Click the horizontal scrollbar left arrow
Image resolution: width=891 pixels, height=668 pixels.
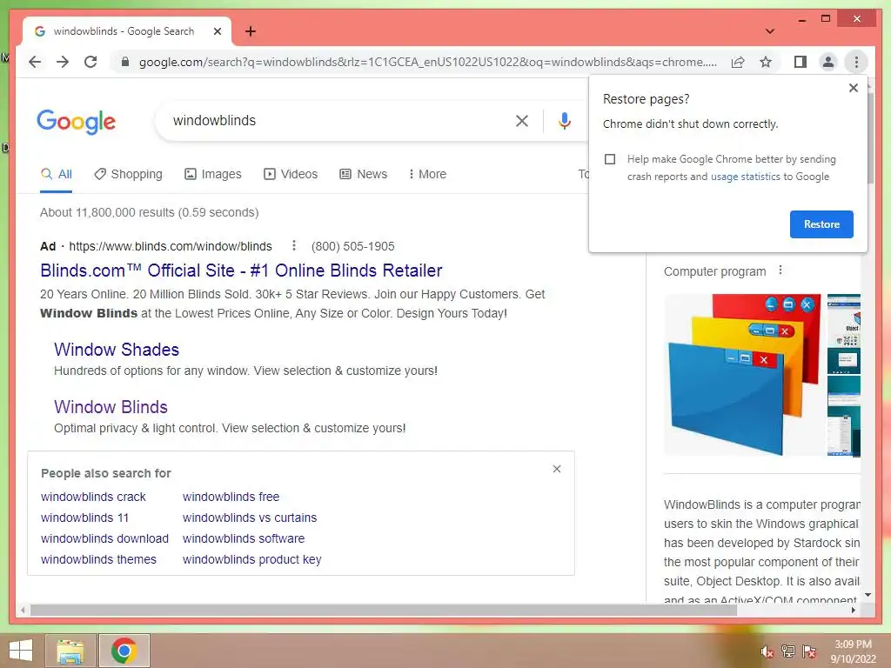tap(23, 611)
